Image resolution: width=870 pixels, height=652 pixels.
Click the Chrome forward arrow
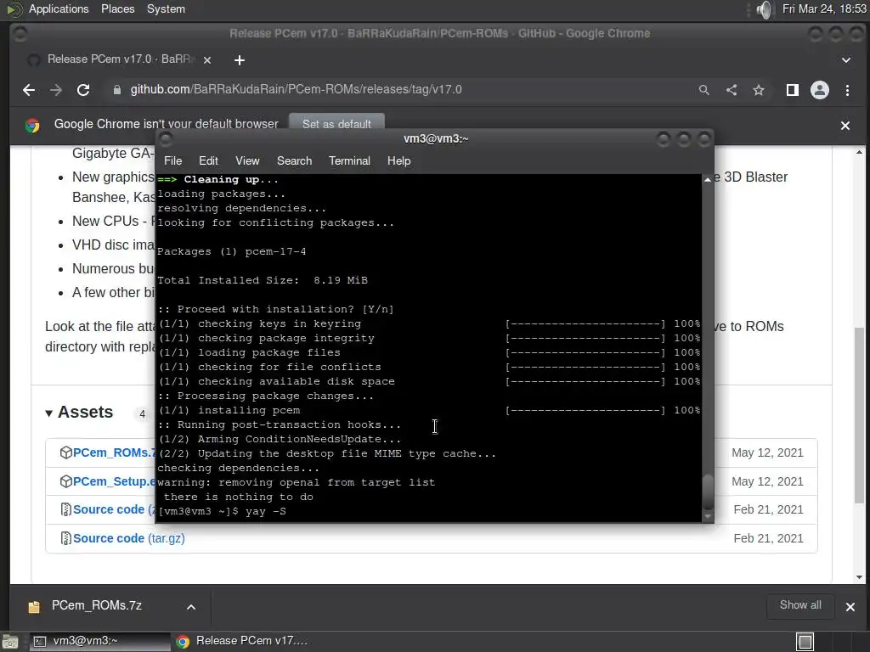tap(56, 90)
